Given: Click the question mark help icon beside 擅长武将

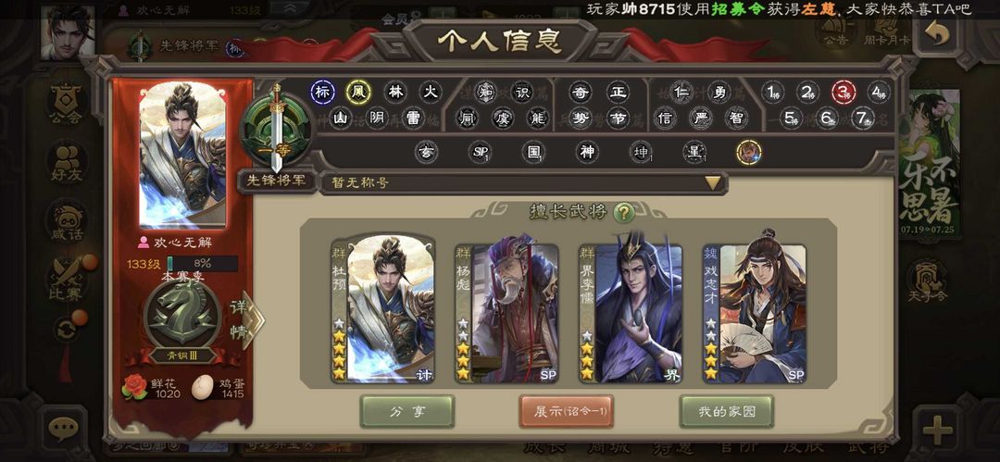Looking at the screenshot, I should [623, 213].
